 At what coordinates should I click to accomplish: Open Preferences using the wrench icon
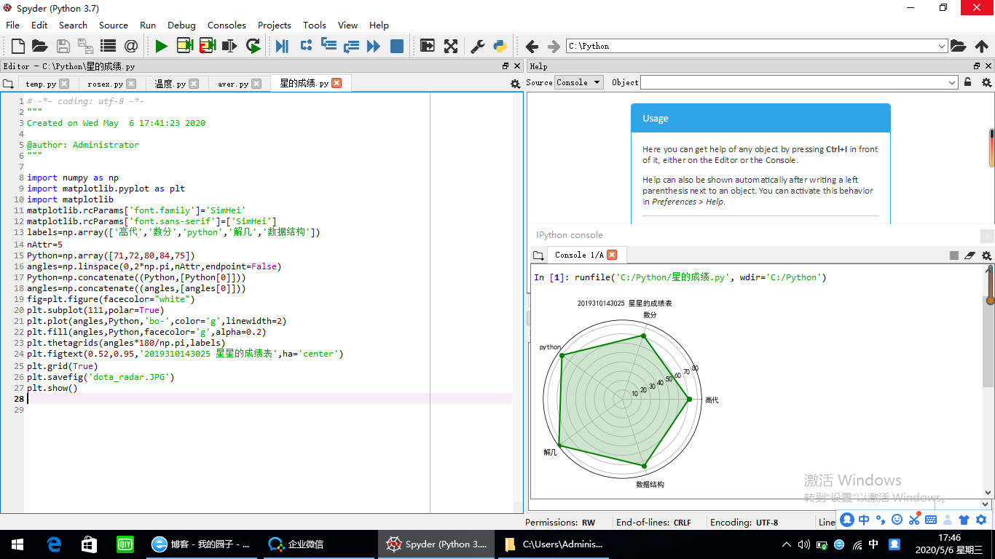[478, 46]
